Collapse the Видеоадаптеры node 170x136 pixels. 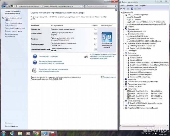124,29
